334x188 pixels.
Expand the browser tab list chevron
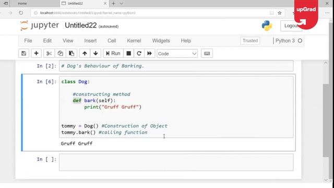[x=121, y=4]
